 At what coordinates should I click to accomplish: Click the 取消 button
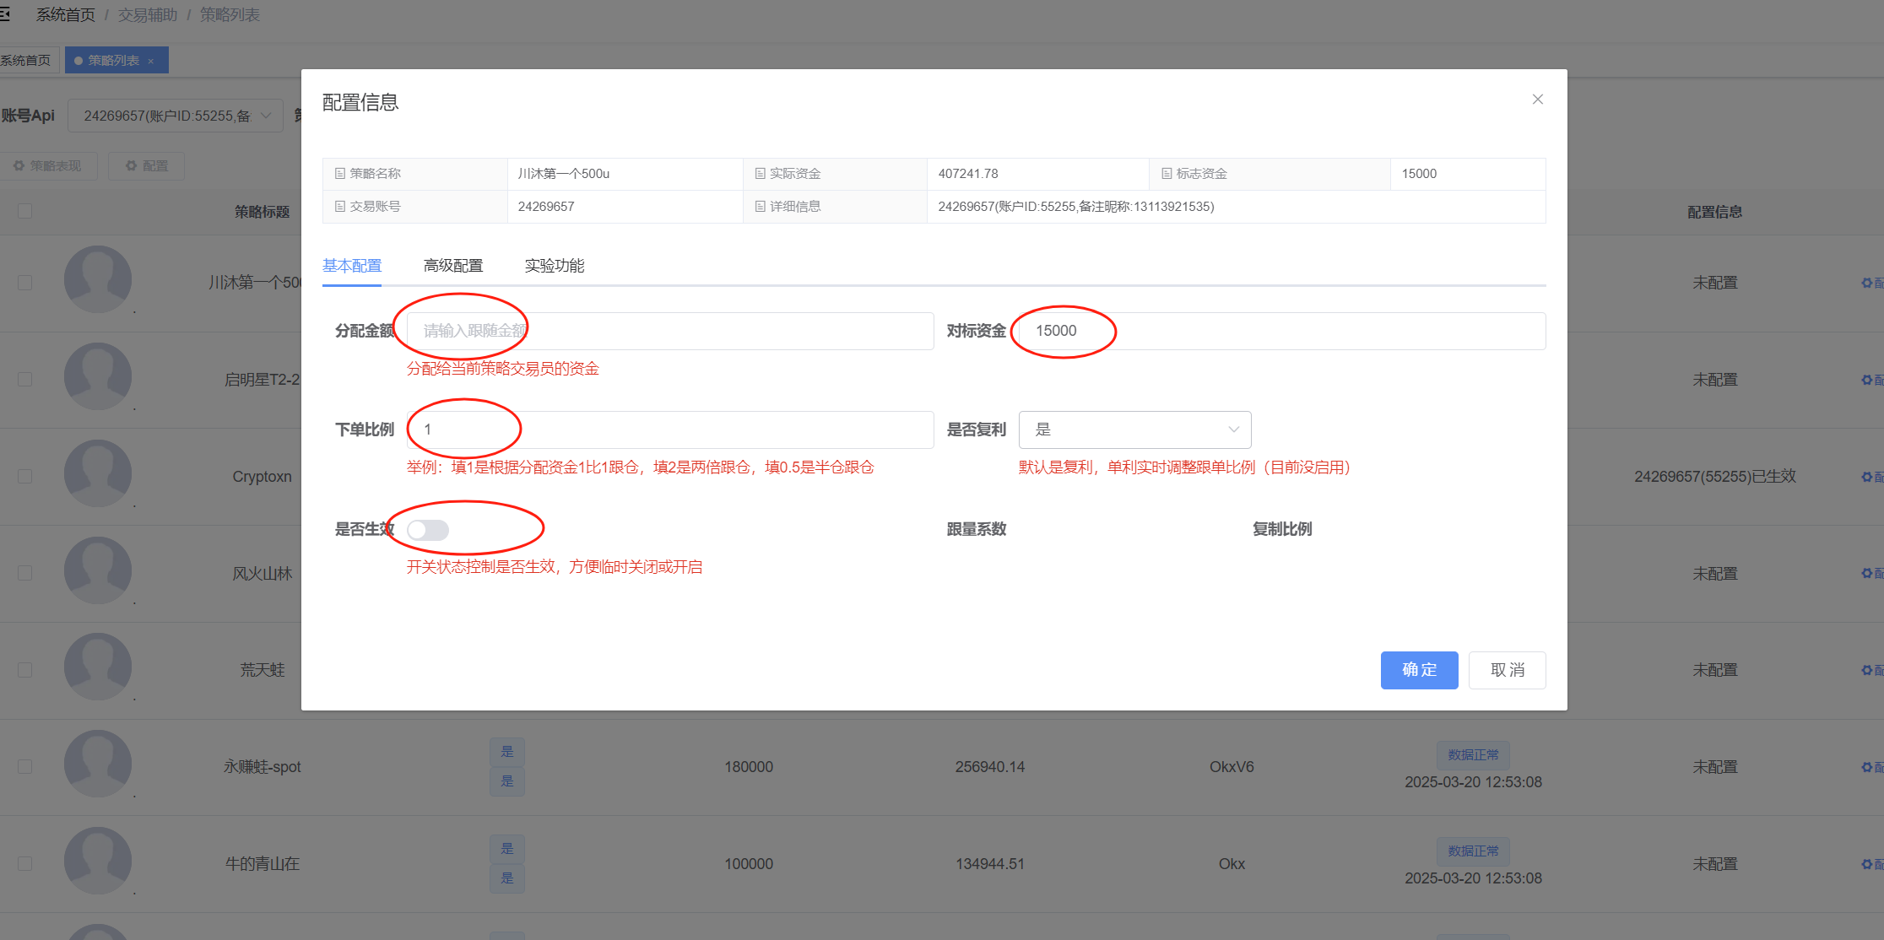[1507, 670]
